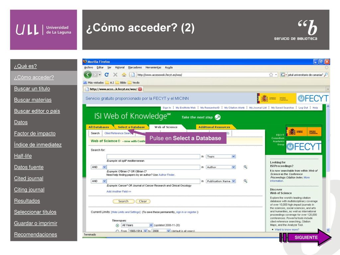Open the Publication Name field dropdown

point(221,181)
